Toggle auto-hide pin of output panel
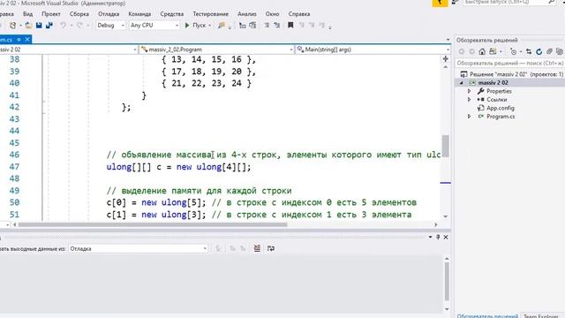The width and height of the screenshot is (565, 318). point(438,238)
